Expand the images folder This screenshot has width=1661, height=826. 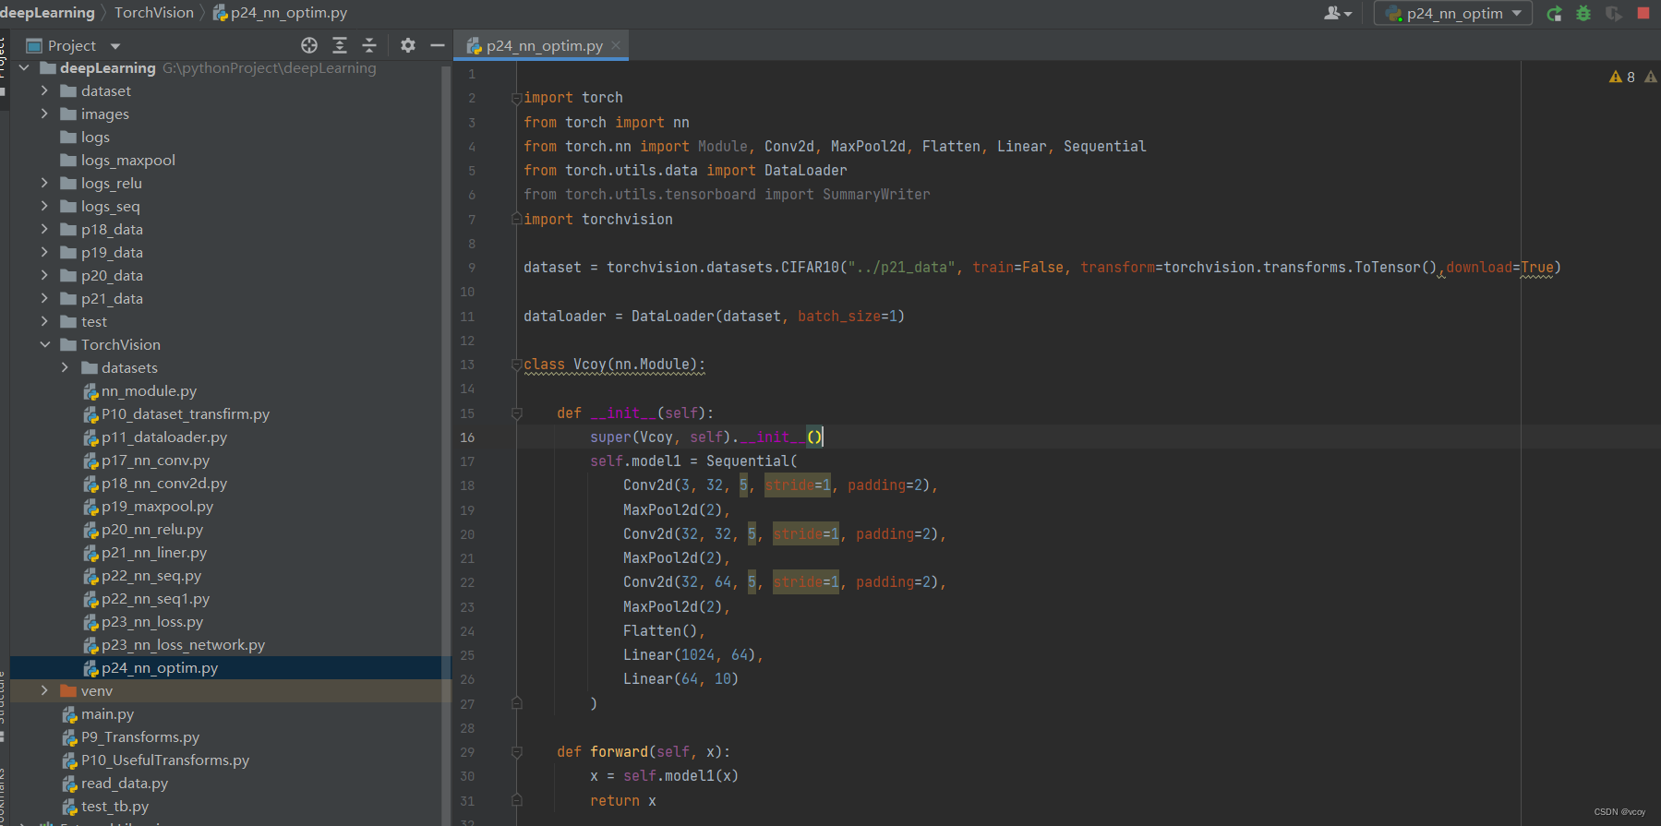click(44, 114)
